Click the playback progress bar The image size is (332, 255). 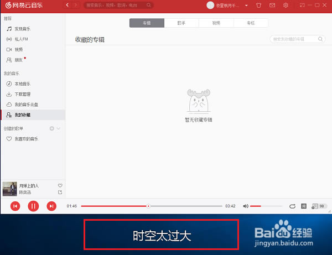(x=152, y=206)
